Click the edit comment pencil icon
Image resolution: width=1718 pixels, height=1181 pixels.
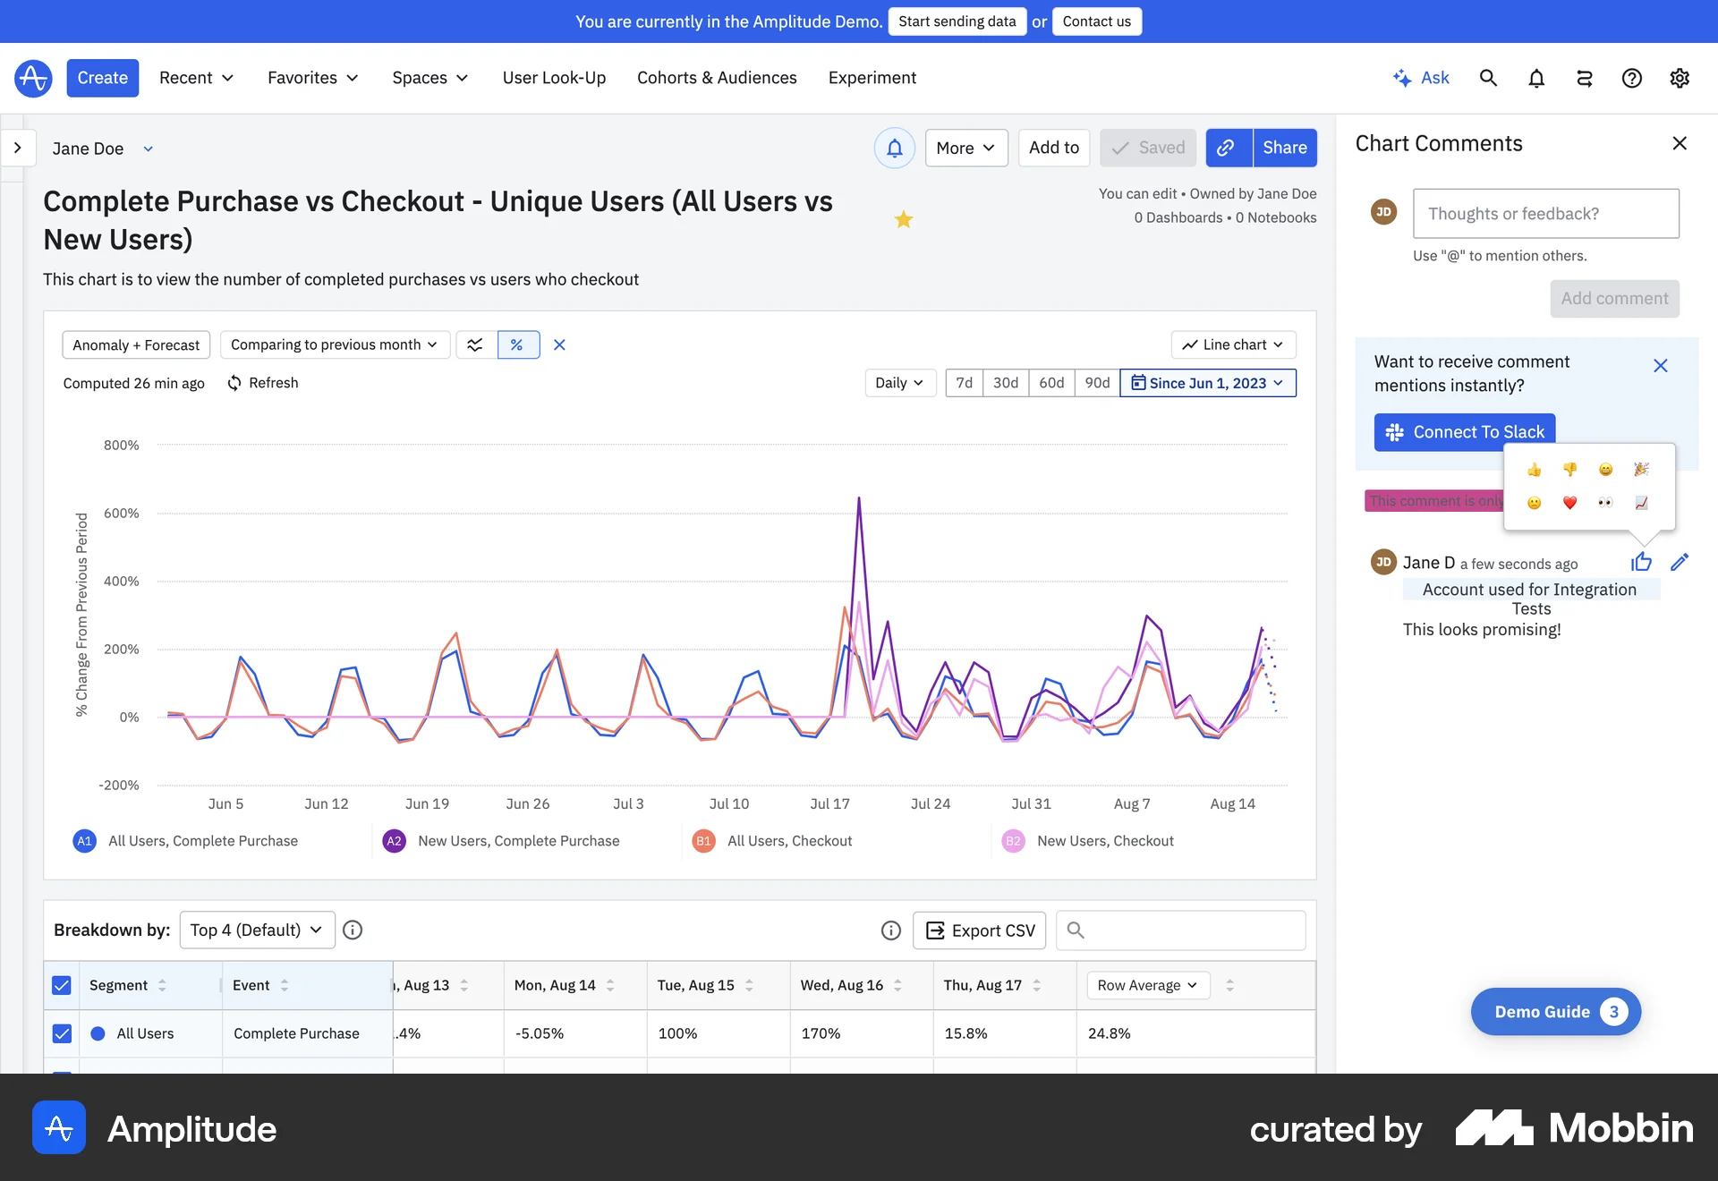[x=1679, y=562]
